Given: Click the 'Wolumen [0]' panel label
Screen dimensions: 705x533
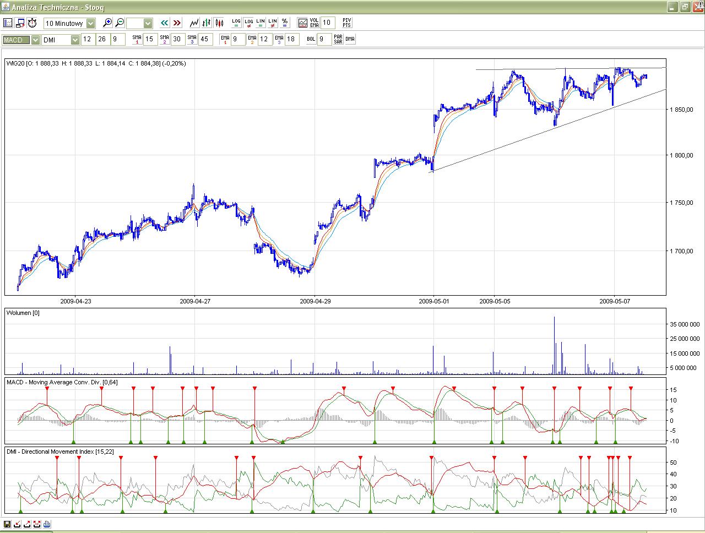Looking at the screenshot, I should click(23, 313).
